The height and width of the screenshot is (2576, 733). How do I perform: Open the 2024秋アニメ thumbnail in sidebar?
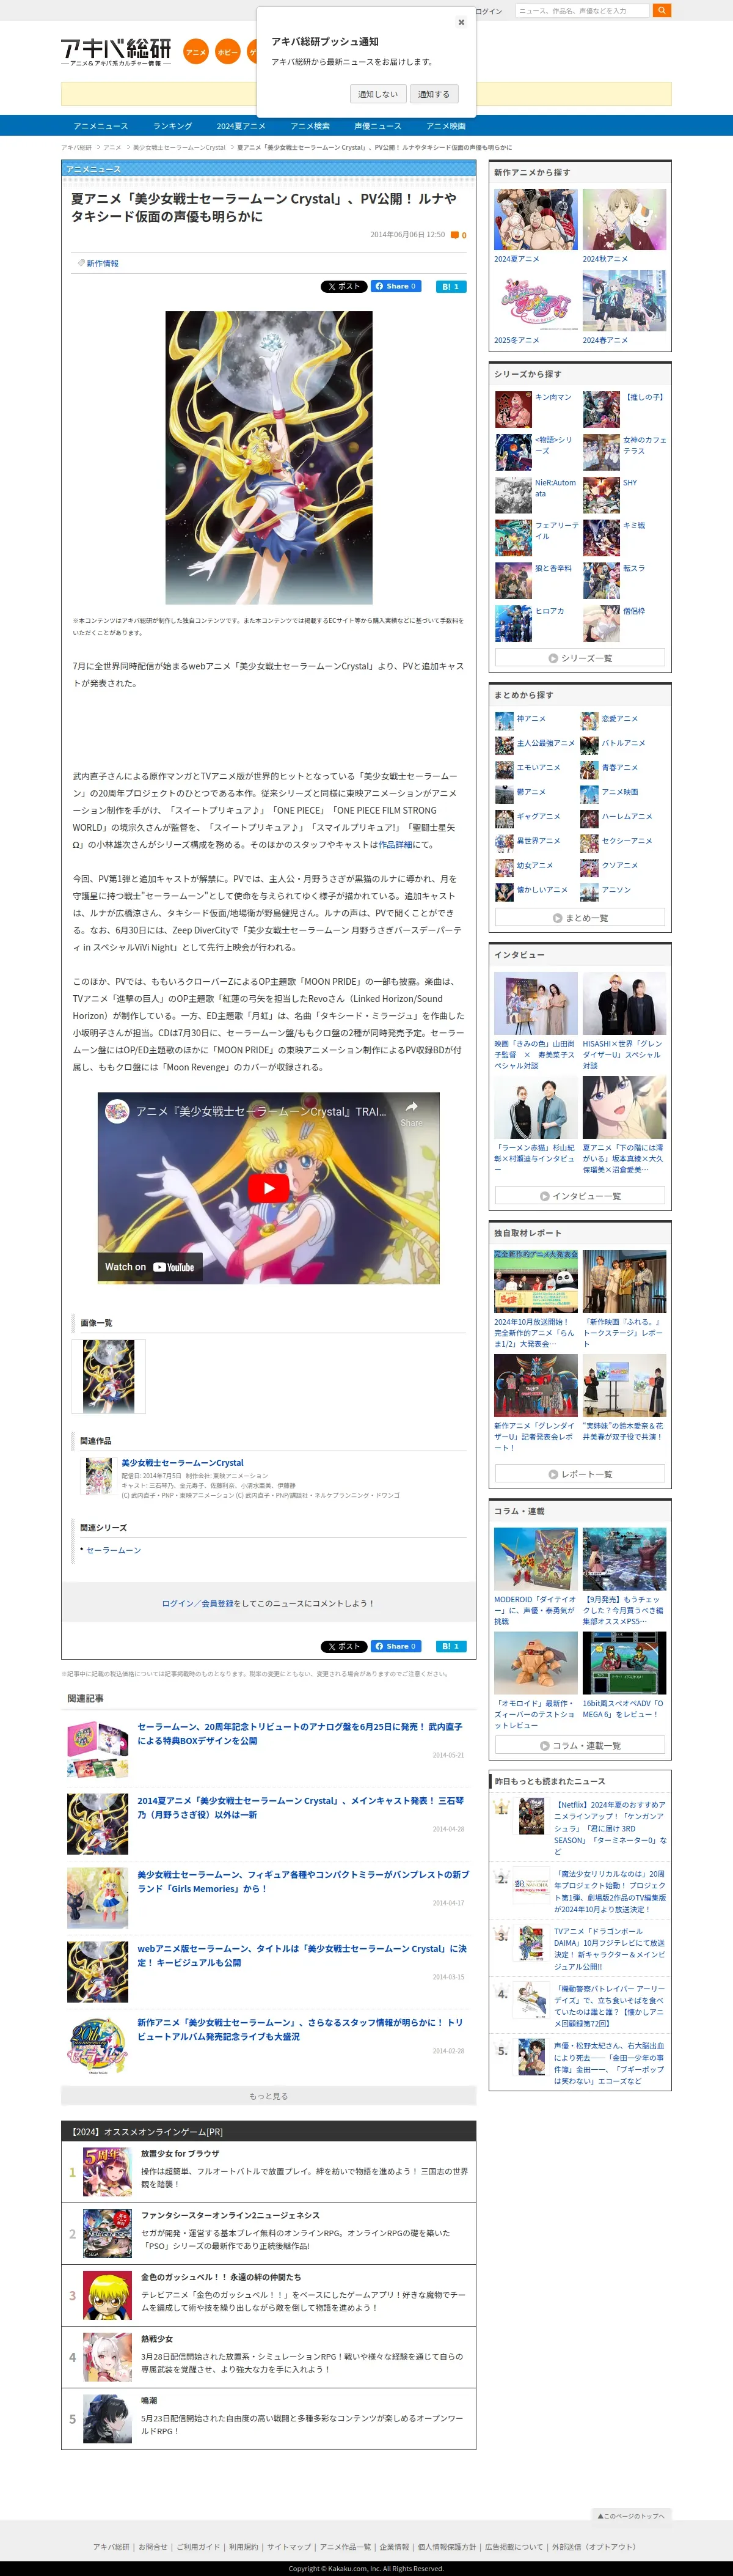point(624,219)
